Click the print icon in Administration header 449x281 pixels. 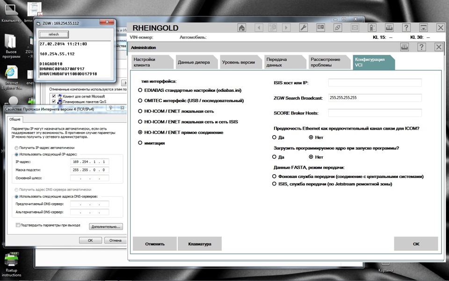(405, 47)
